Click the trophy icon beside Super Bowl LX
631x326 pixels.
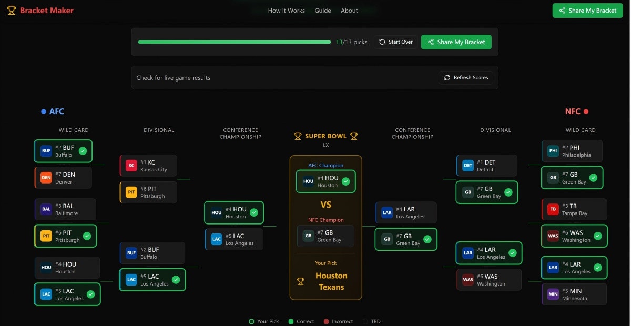click(x=297, y=136)
